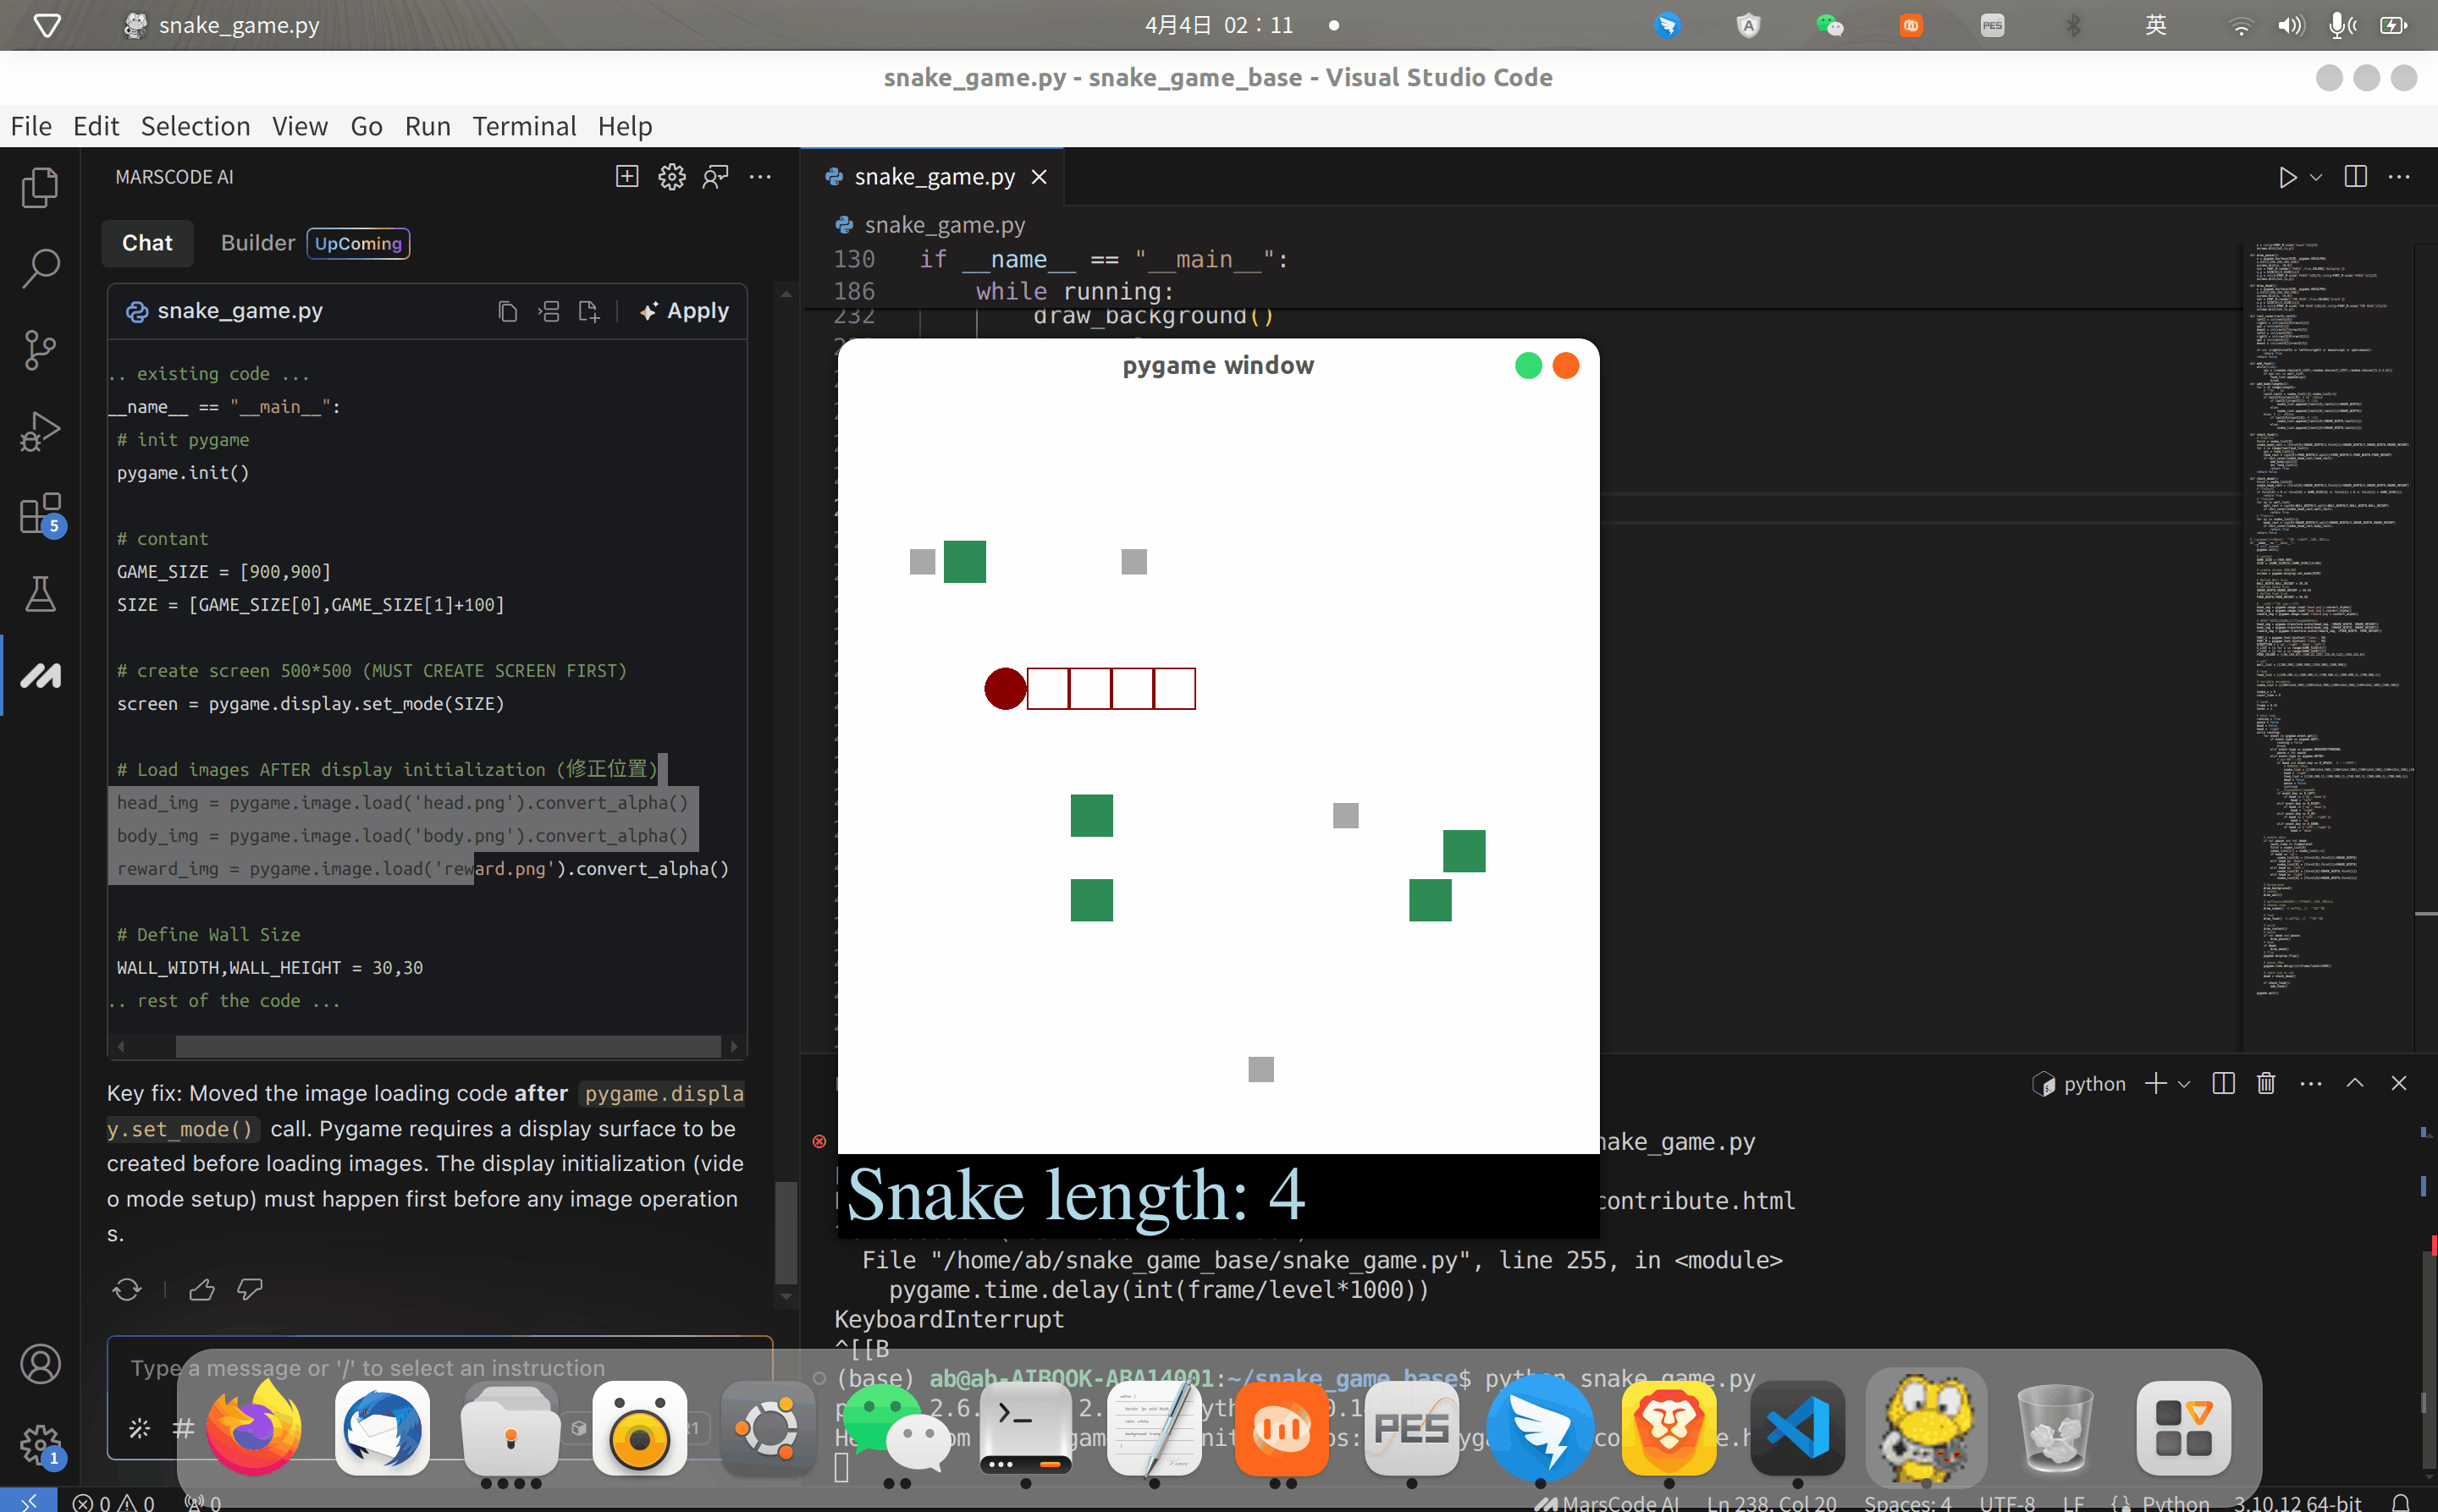The width and height of the screenshot is (2438, 1512).
Task: Open Source Control view
Action: 40,350
